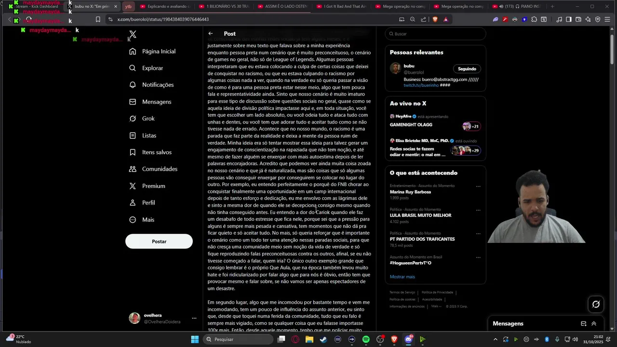The height and width of the screenshot is (347, 617).
Task: Open the floating Grok button at bottom right
Action: pyautogui.click(x=596, y=304)
